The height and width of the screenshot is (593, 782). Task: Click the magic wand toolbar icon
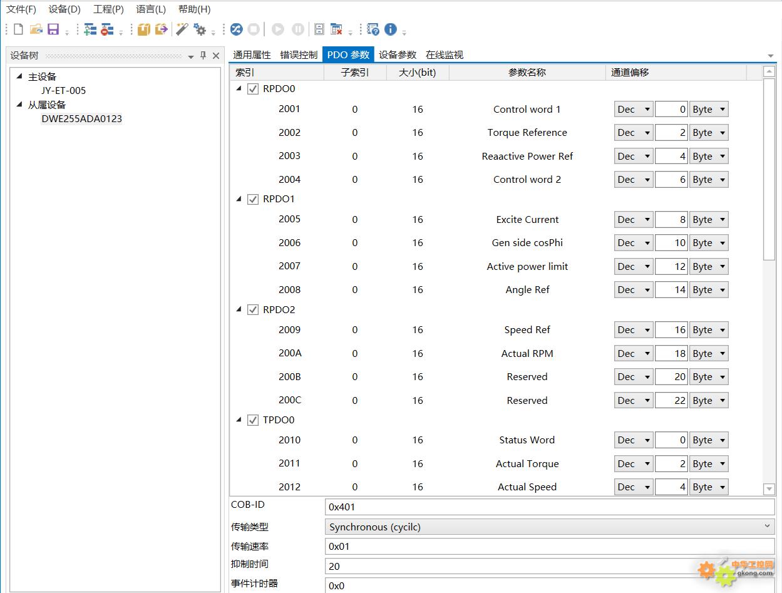[182, 29]
